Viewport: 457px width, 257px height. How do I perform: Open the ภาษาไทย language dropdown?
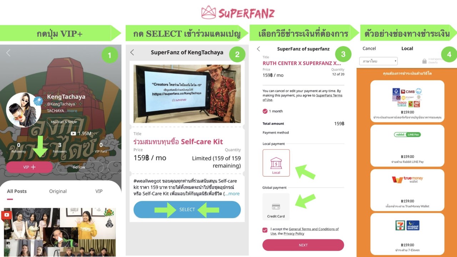point(378,61)
